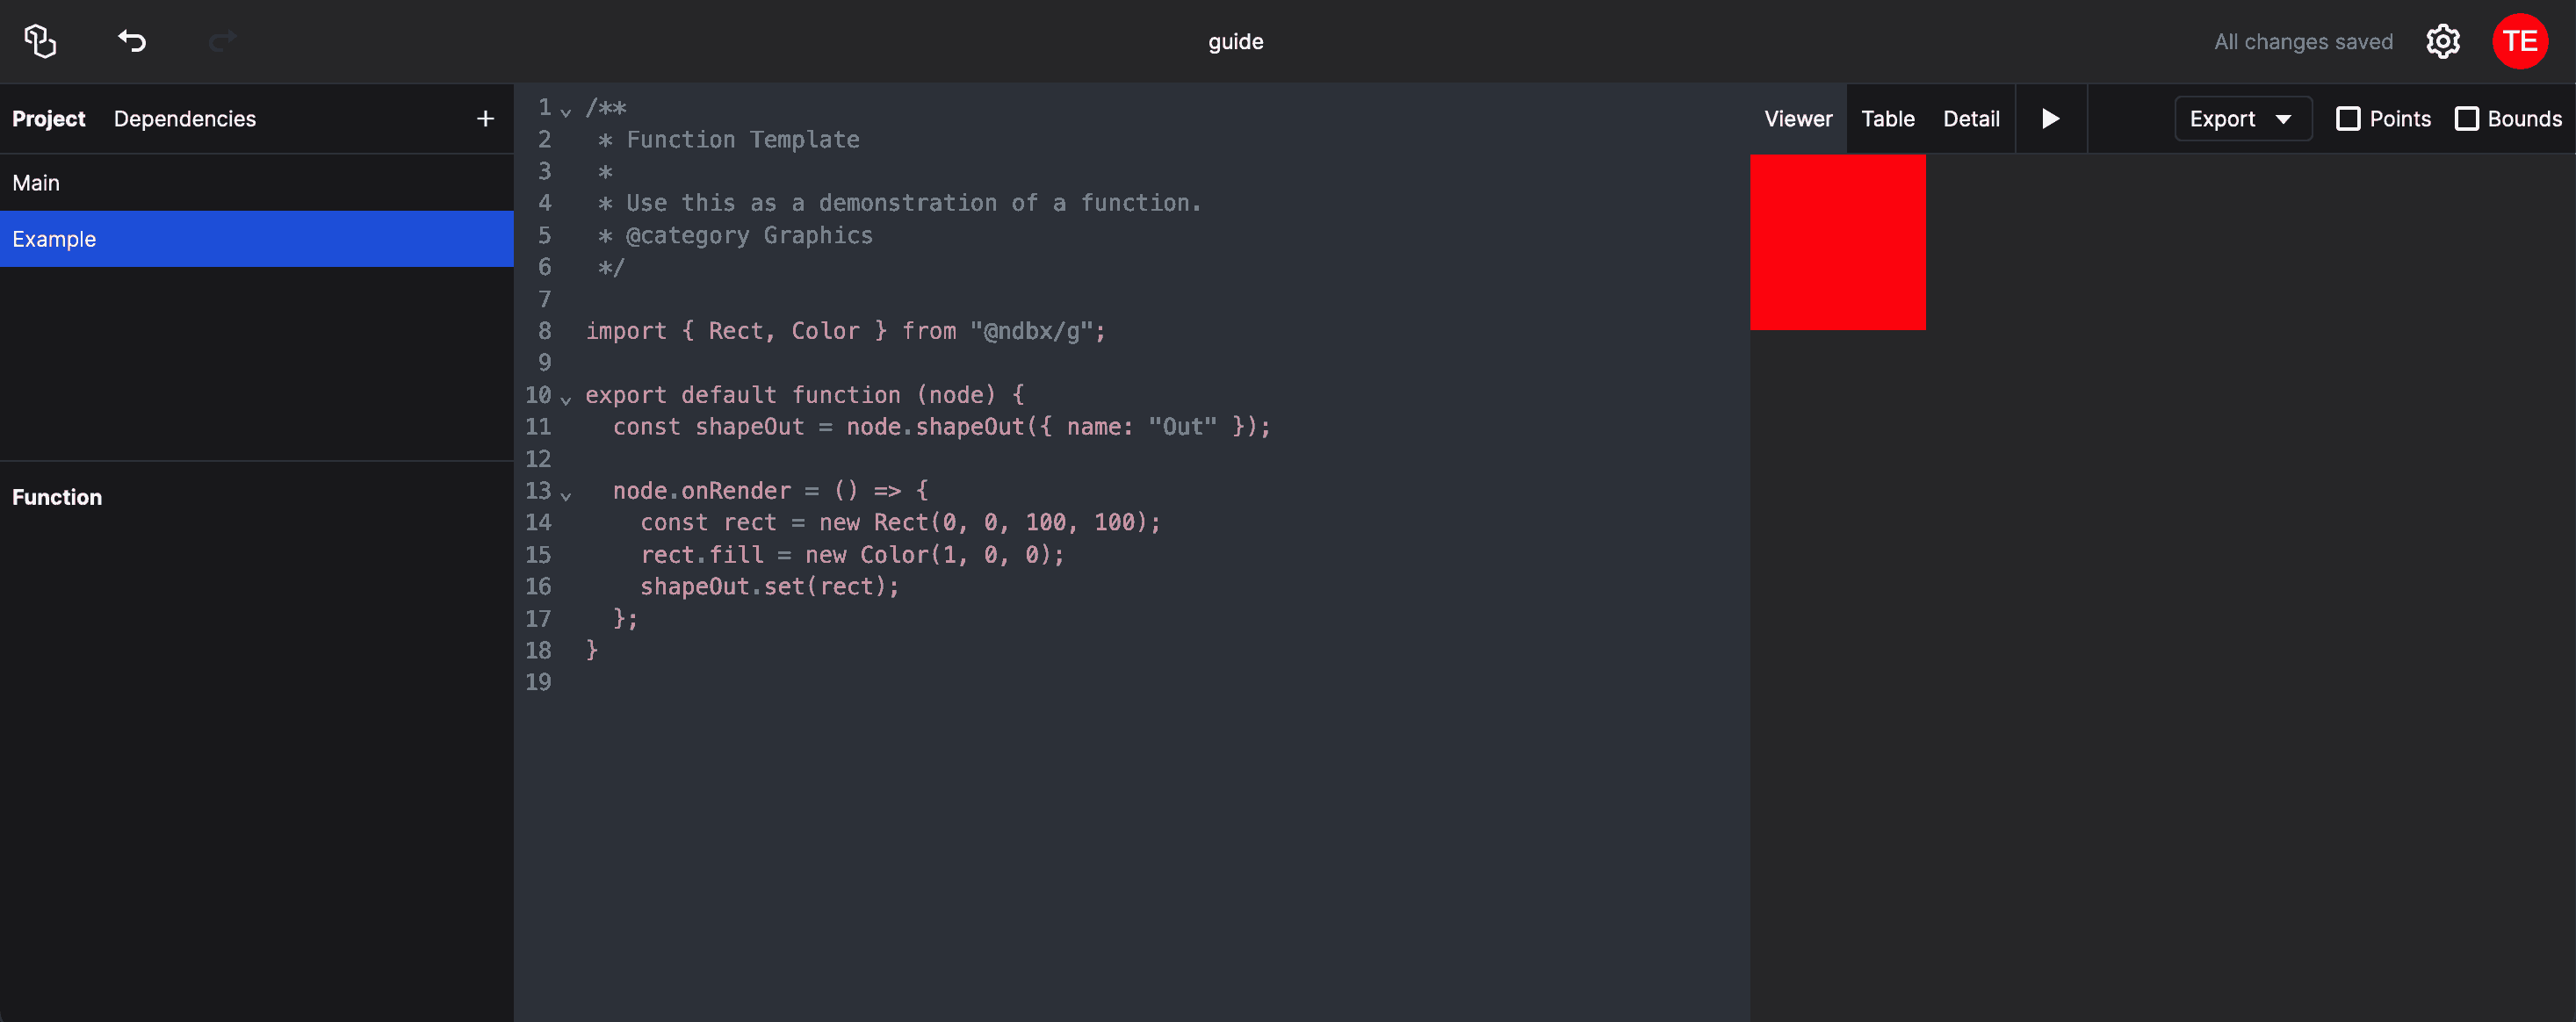
Task: Undo the last change
Action: [x=132, y=41]
